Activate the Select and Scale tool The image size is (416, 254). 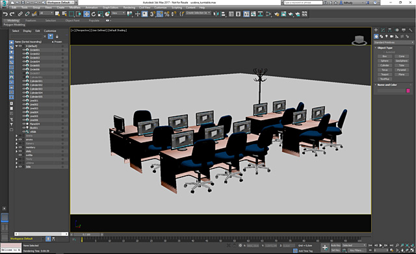pyautogui.click(x=100, y=14)
